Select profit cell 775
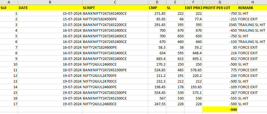The width and height of the screenshot is (267, 114). (220, 70)
